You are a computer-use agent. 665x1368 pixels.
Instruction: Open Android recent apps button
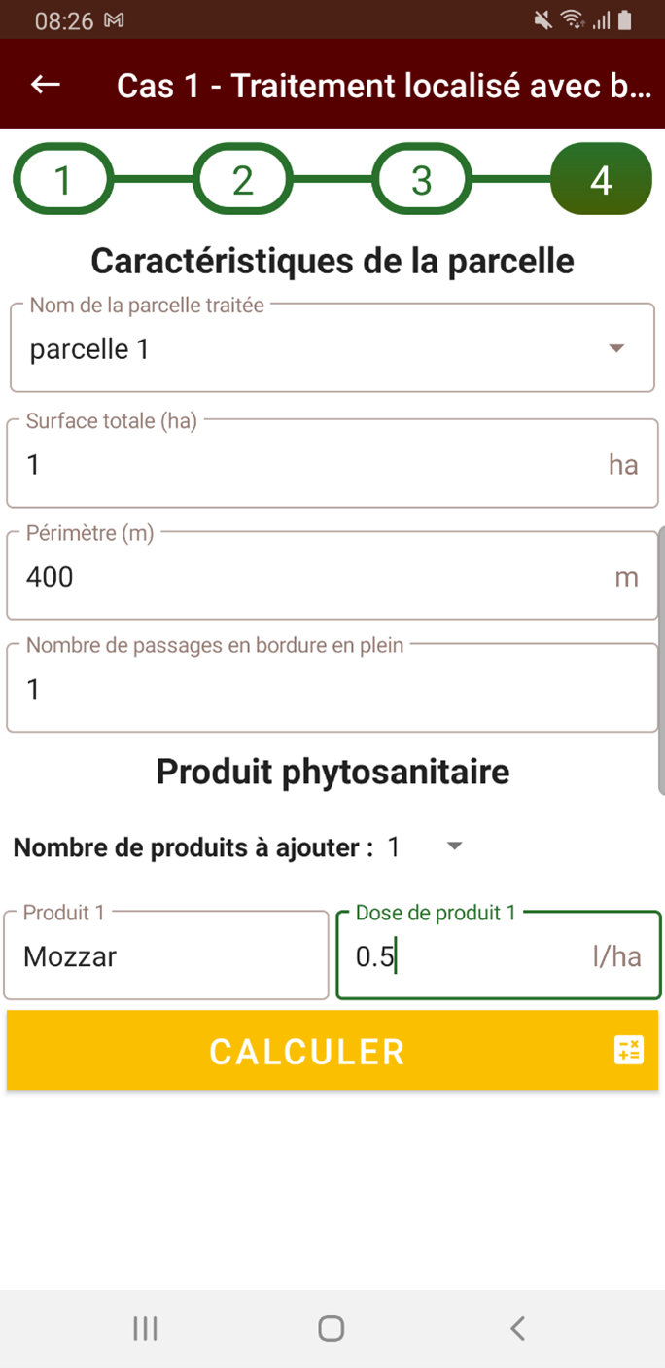coord(146,1328)
